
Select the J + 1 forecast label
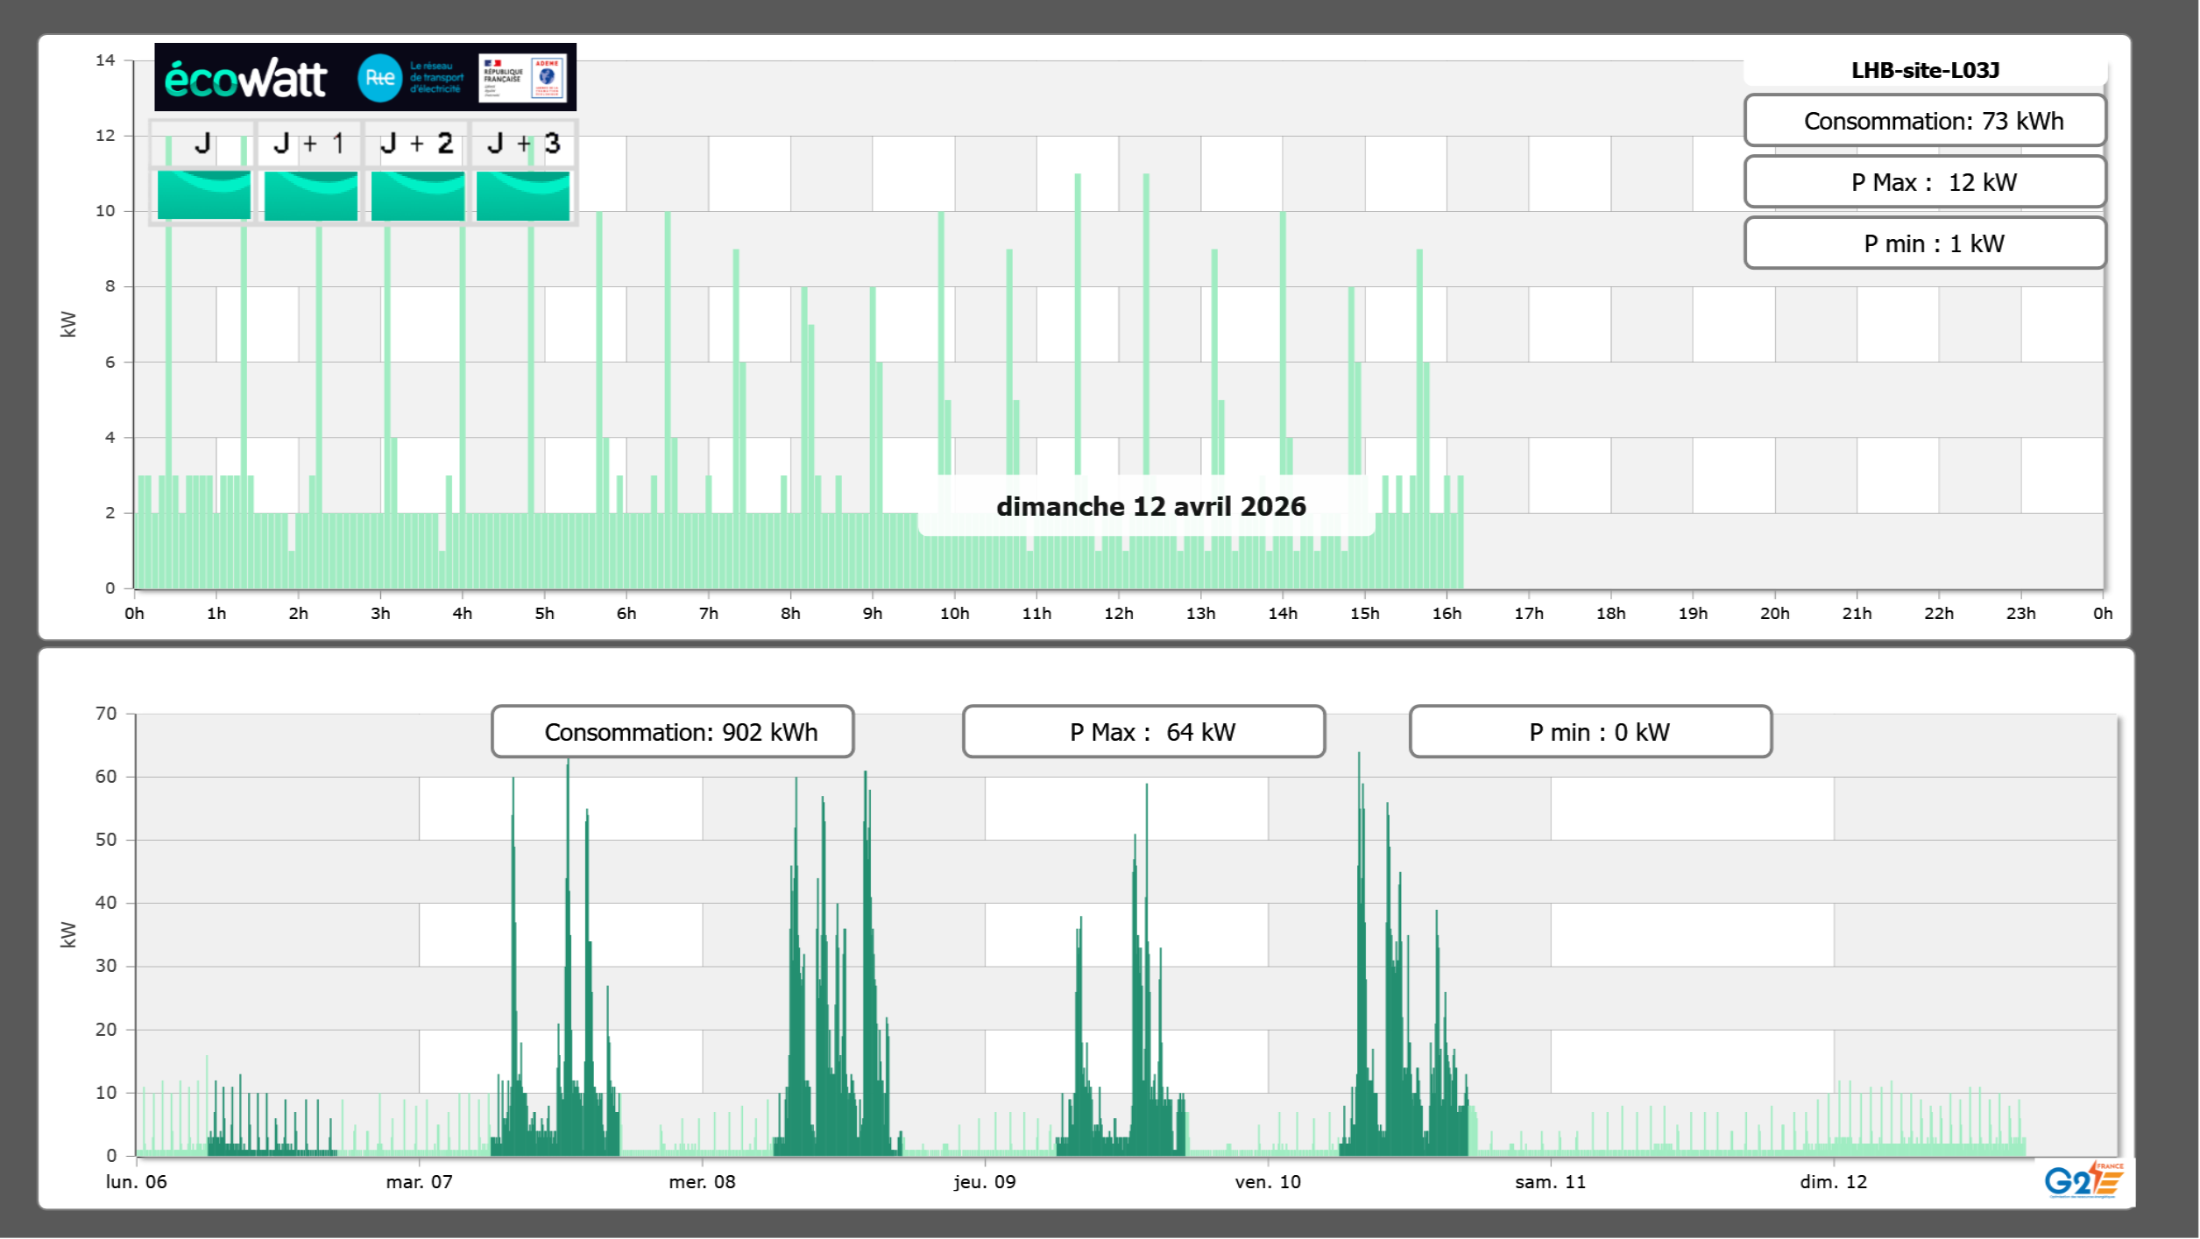(309, 144)
